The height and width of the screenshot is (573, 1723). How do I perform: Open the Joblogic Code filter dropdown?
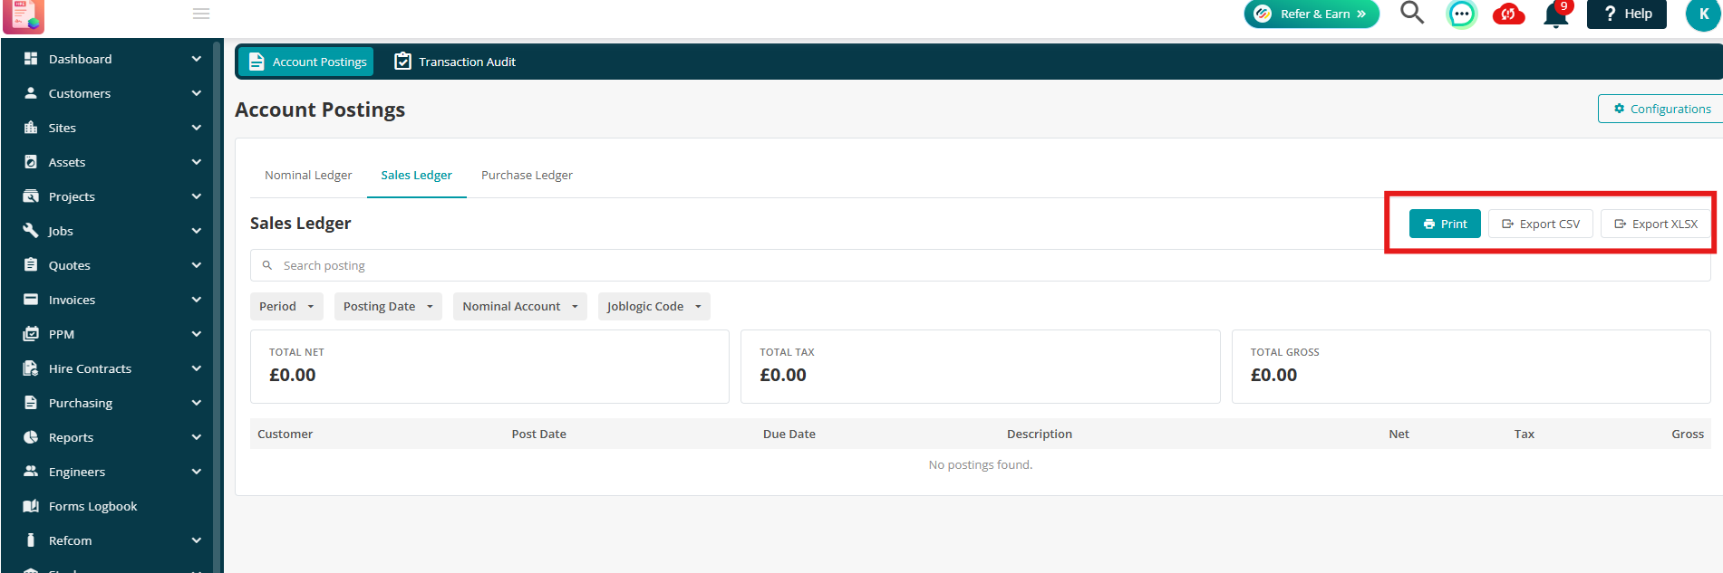[x=654, y=306]
